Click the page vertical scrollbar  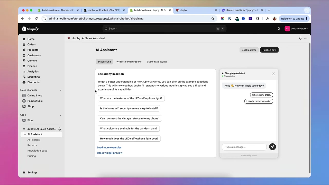coord(309,108)
